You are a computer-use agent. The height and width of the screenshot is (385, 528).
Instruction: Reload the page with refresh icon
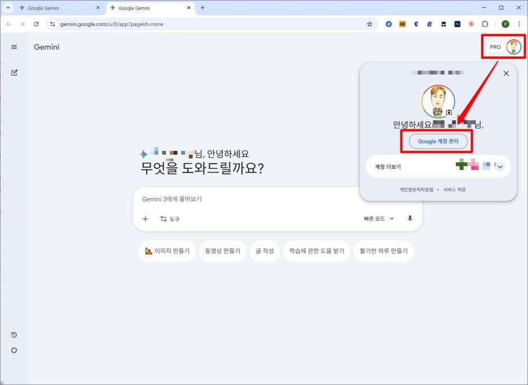pos(36,24)
